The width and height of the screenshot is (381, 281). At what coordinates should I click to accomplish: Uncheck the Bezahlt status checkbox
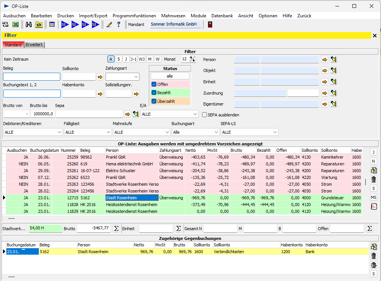[x=154, y=93]
